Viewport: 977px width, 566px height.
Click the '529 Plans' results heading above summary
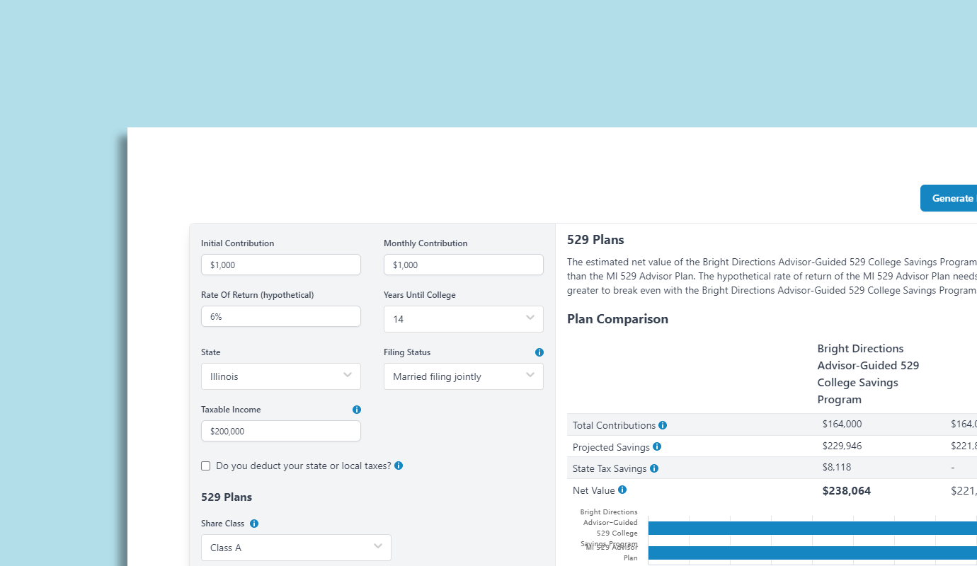point(595,240)
